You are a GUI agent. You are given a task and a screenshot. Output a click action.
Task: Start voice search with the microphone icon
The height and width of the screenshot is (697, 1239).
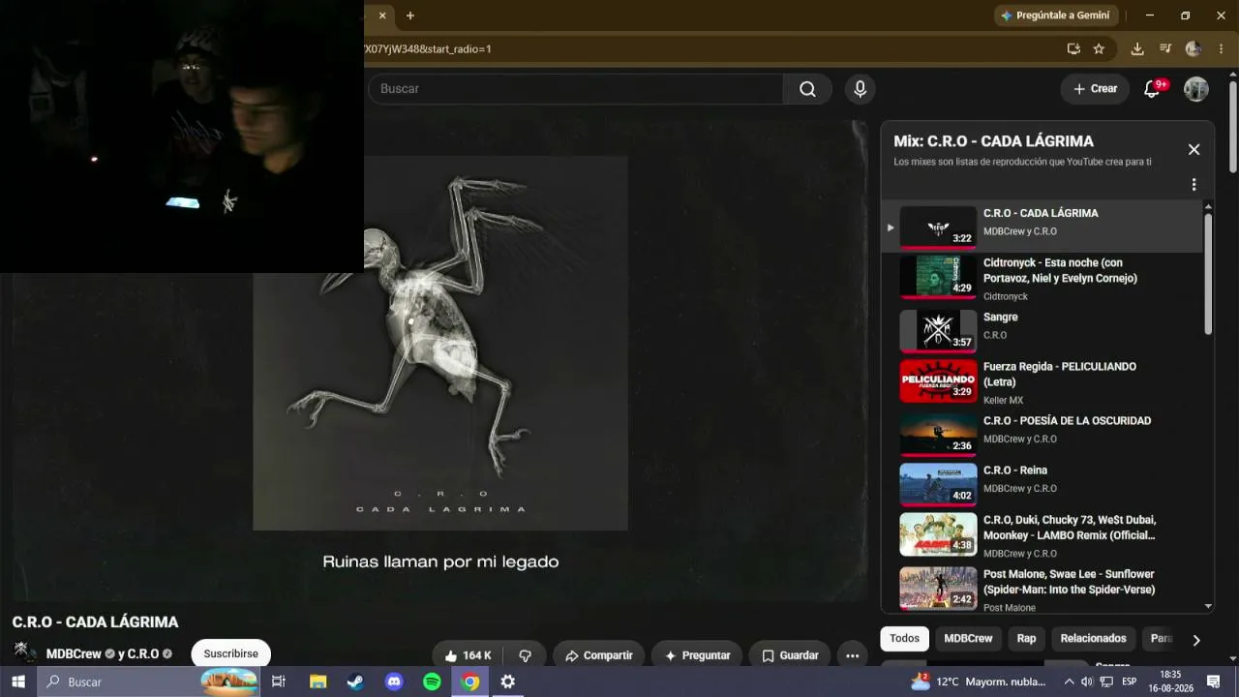point(861,89)
